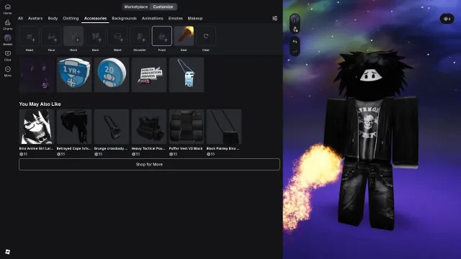
Task: Open the Emotes tab
Action: click(176, 18)
